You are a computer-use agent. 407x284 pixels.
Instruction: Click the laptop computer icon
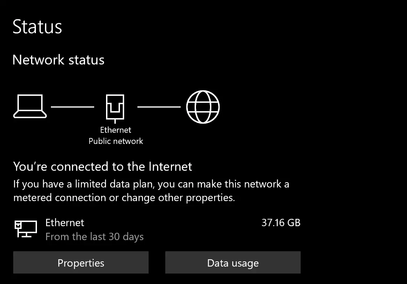tap(30, 106)
